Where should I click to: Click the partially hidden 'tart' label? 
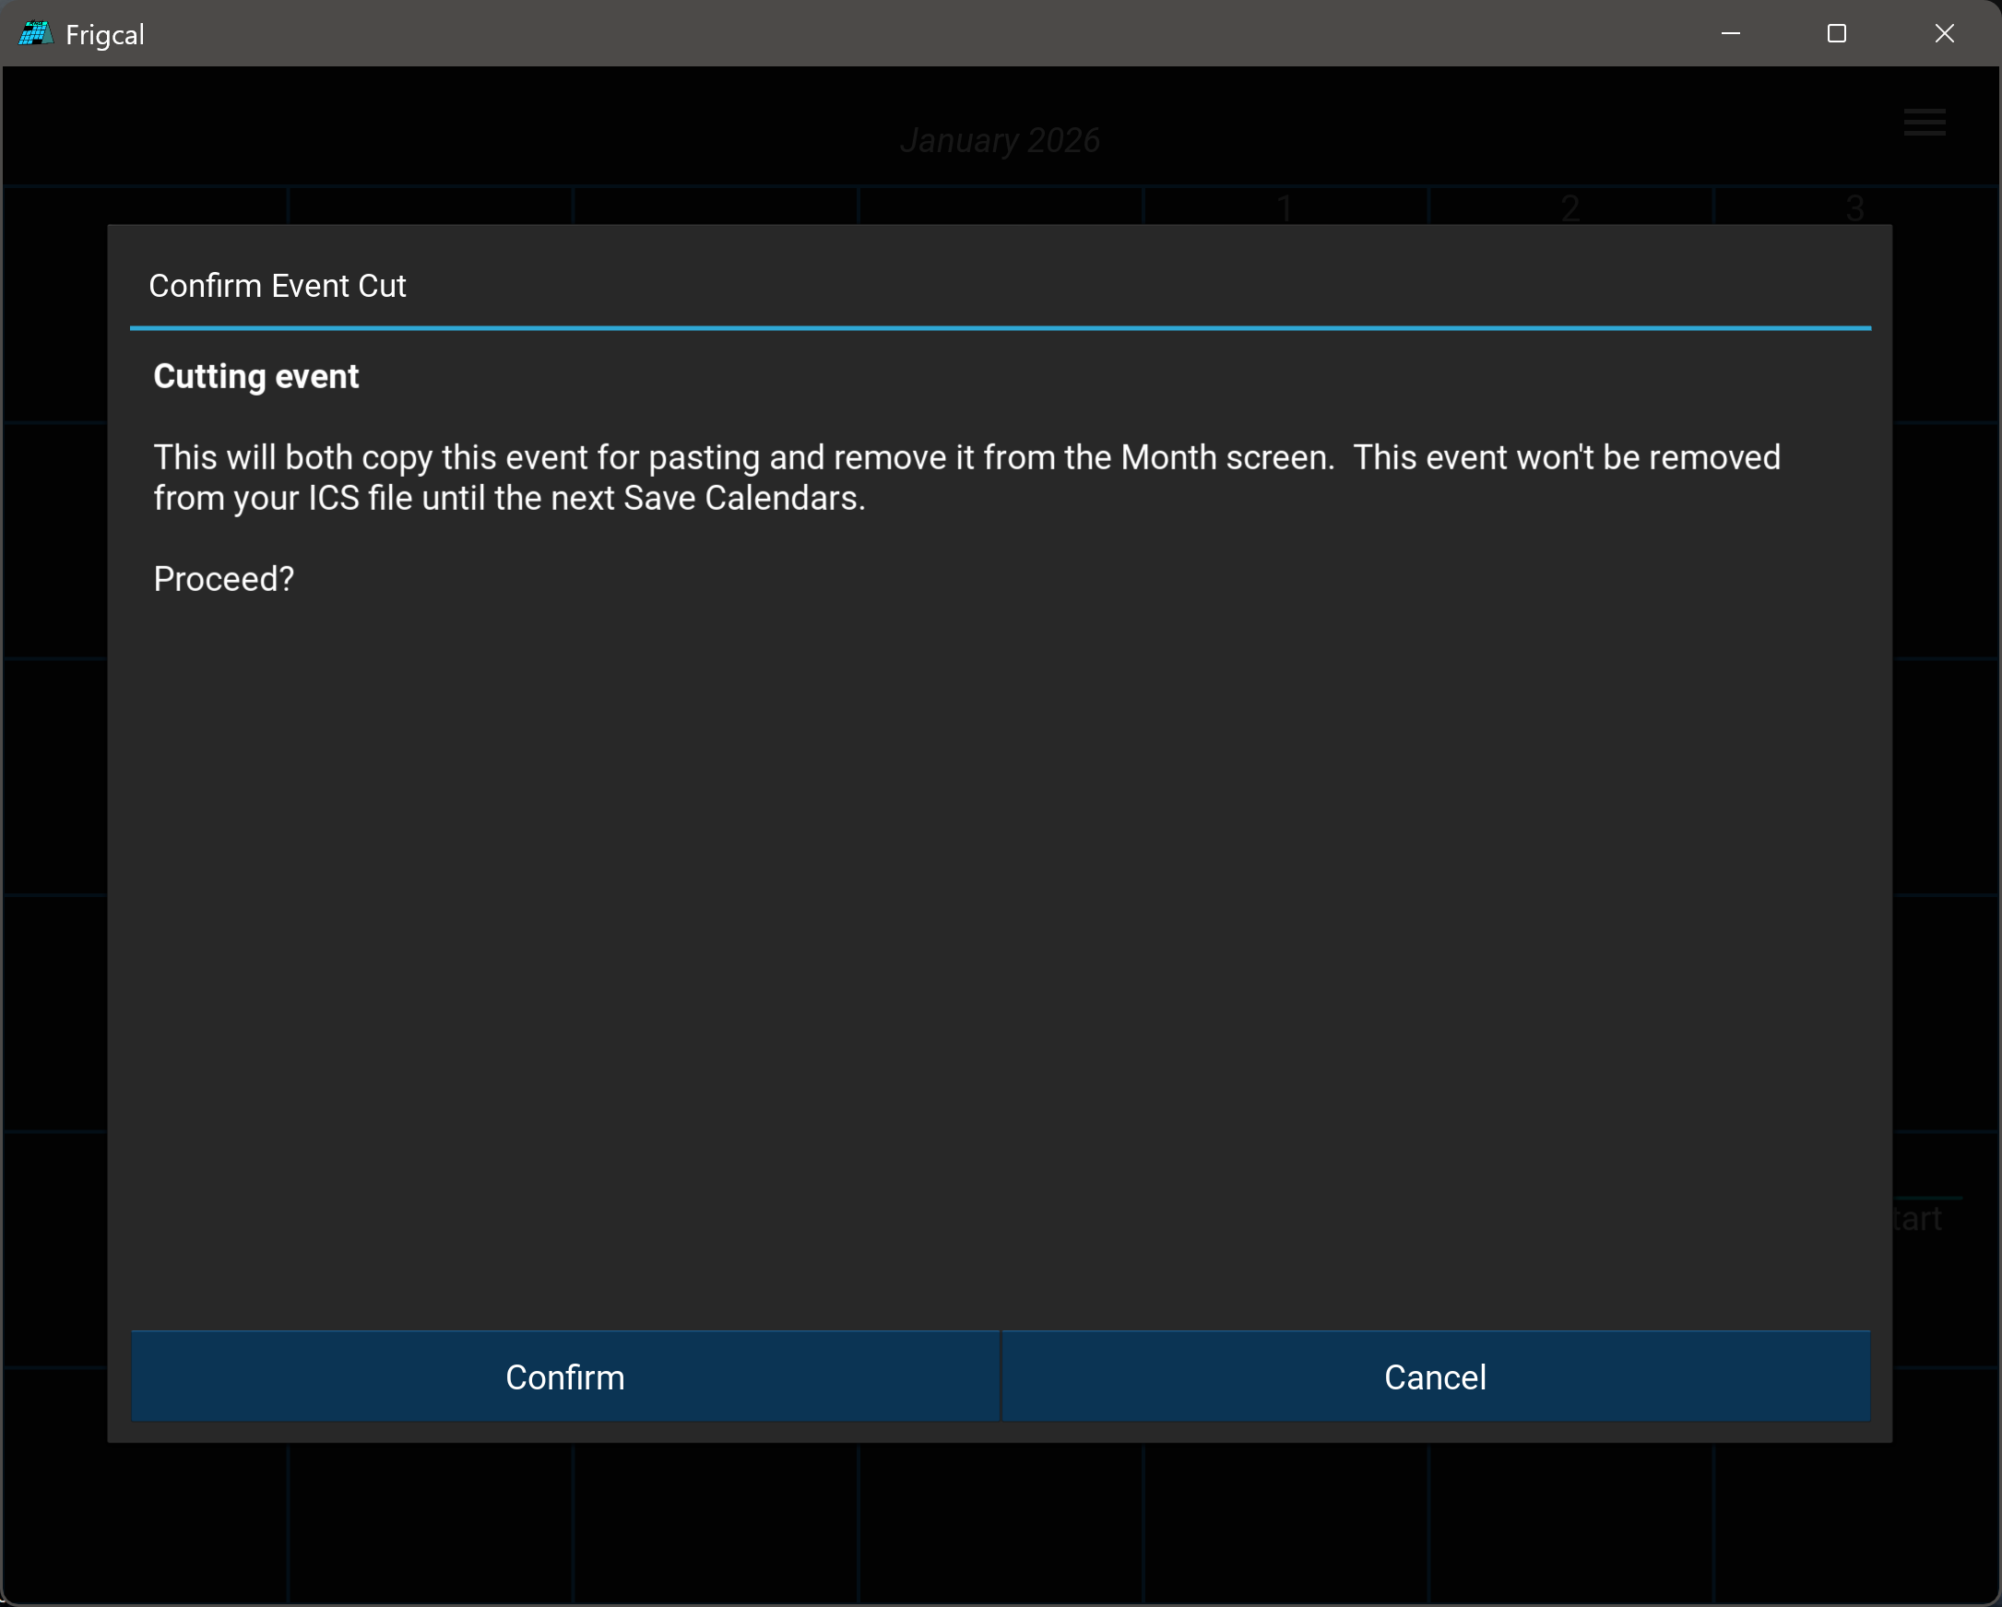pyautogui.click(x=1917, y=1219)
